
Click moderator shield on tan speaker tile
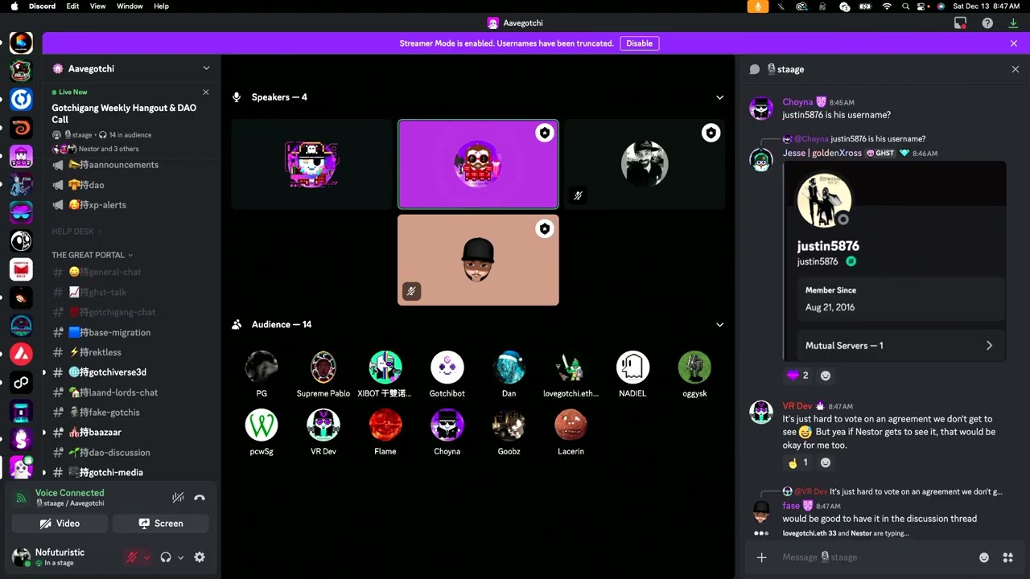[545, 229]
